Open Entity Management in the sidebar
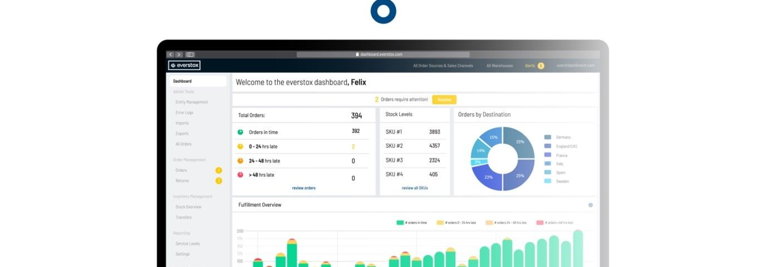Image resolution: width=767 pixels, height=267 pixels. click(x=191, y=102)
